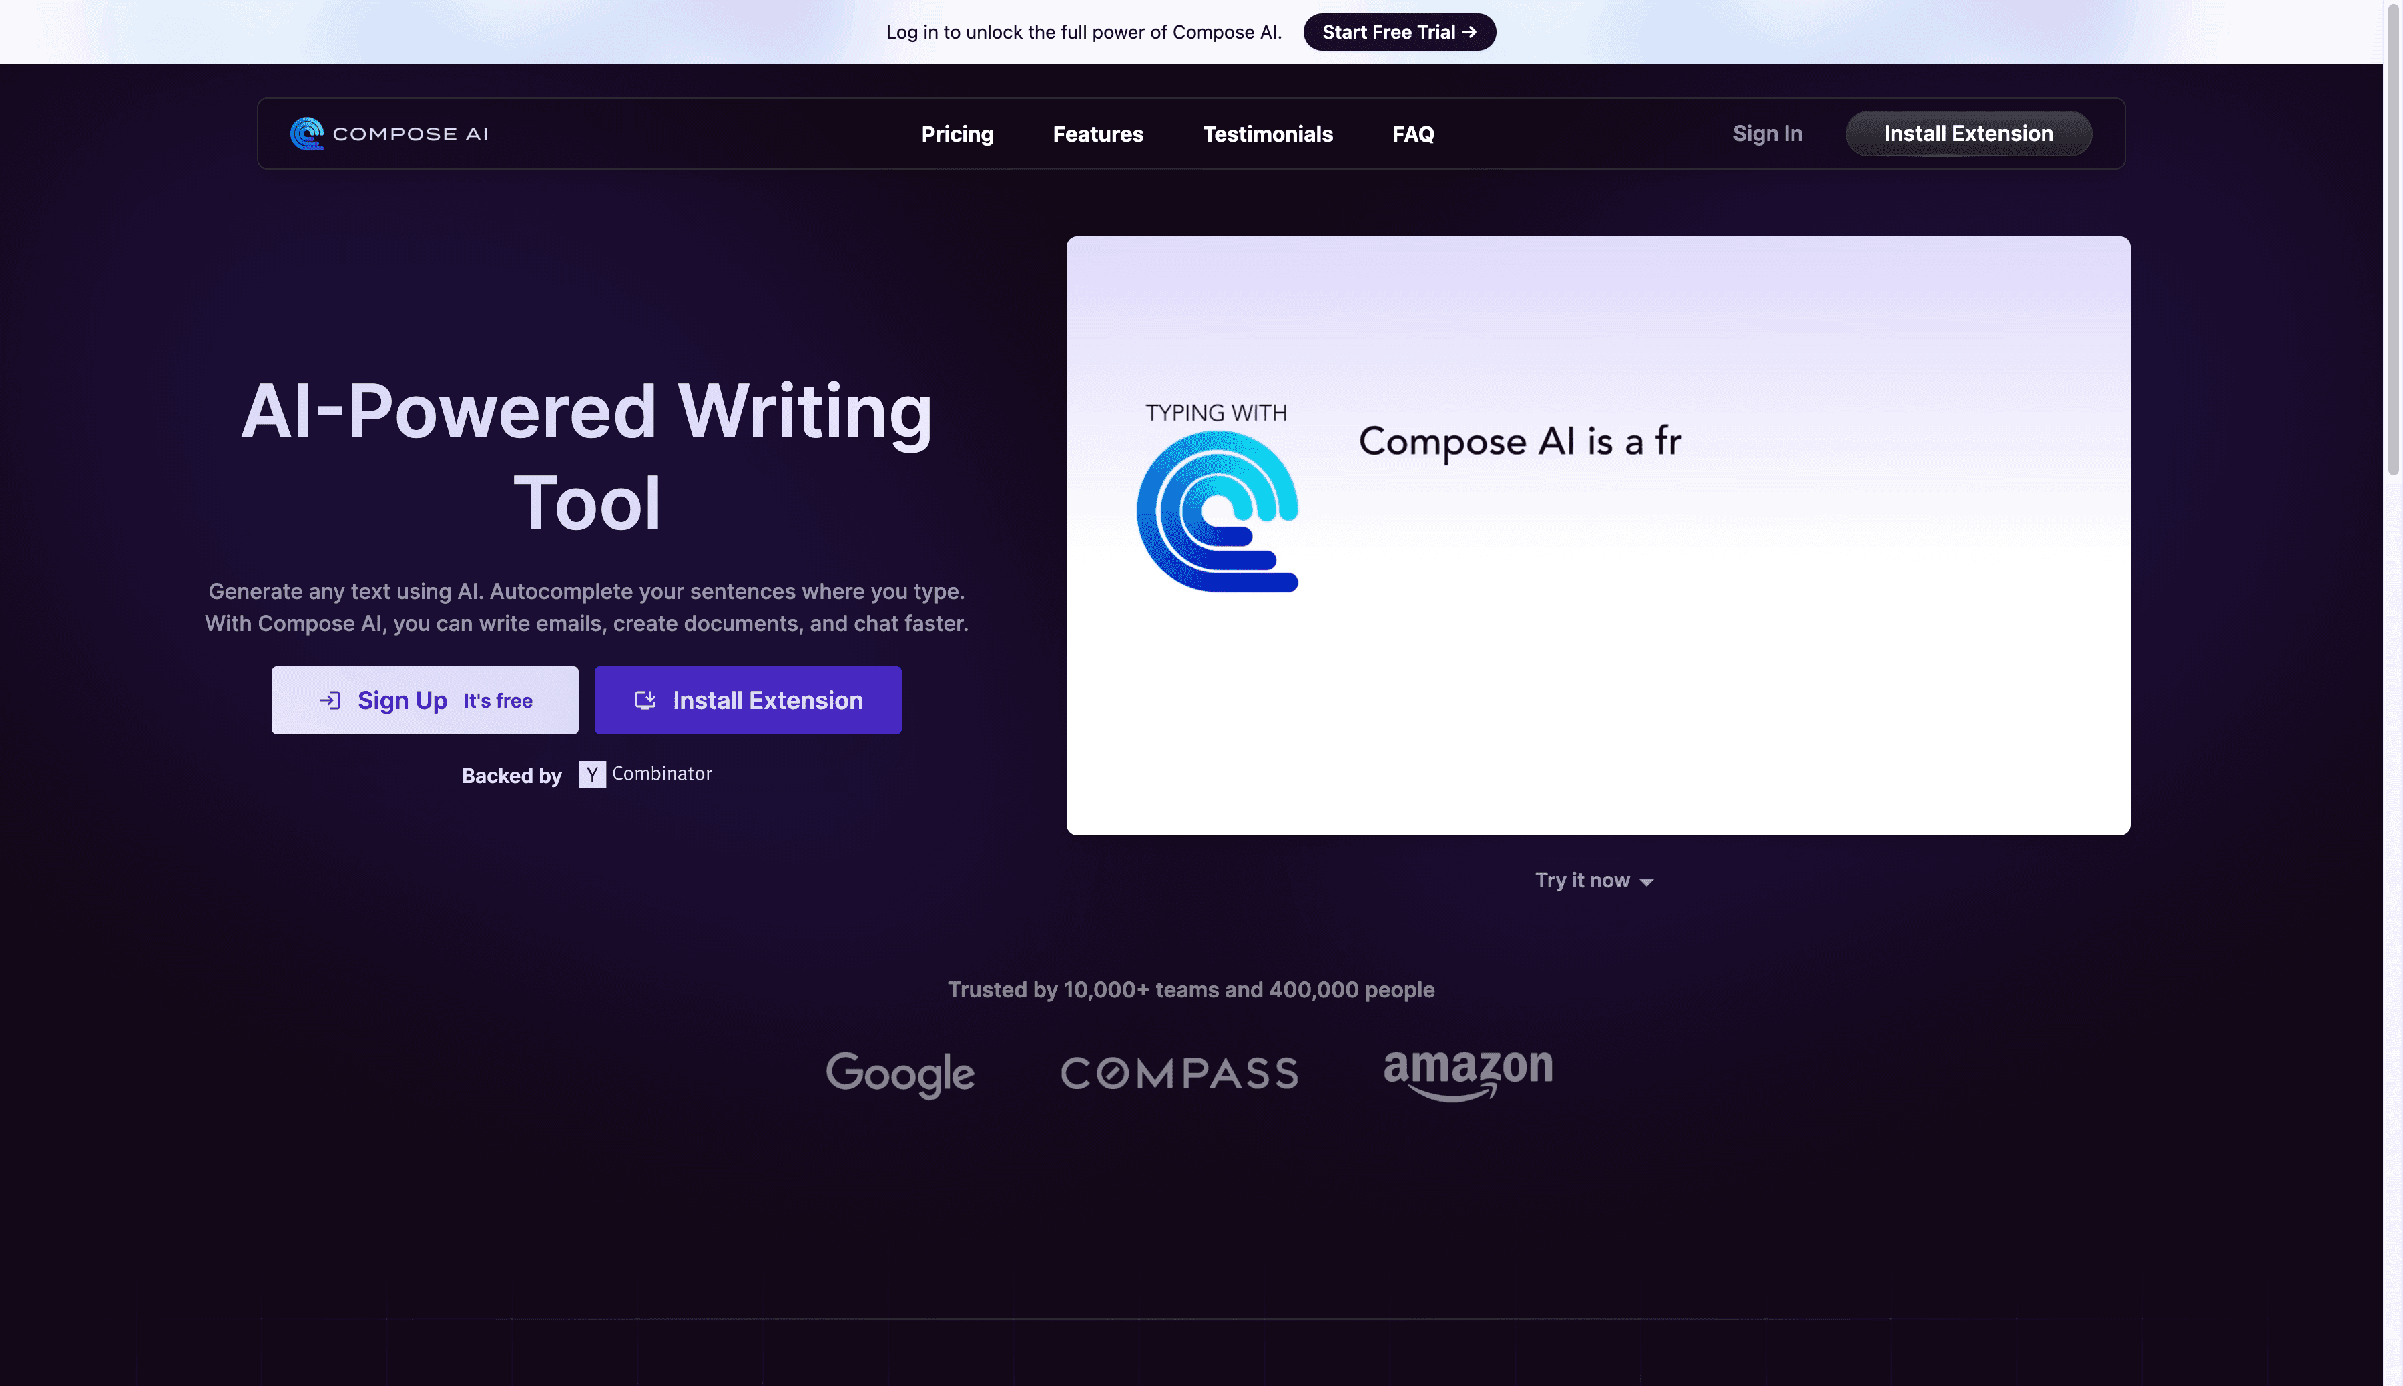This screenshot has height=1386, width=2403.
Task: Click the Google logo icon
Action: tap(900, 1072)
